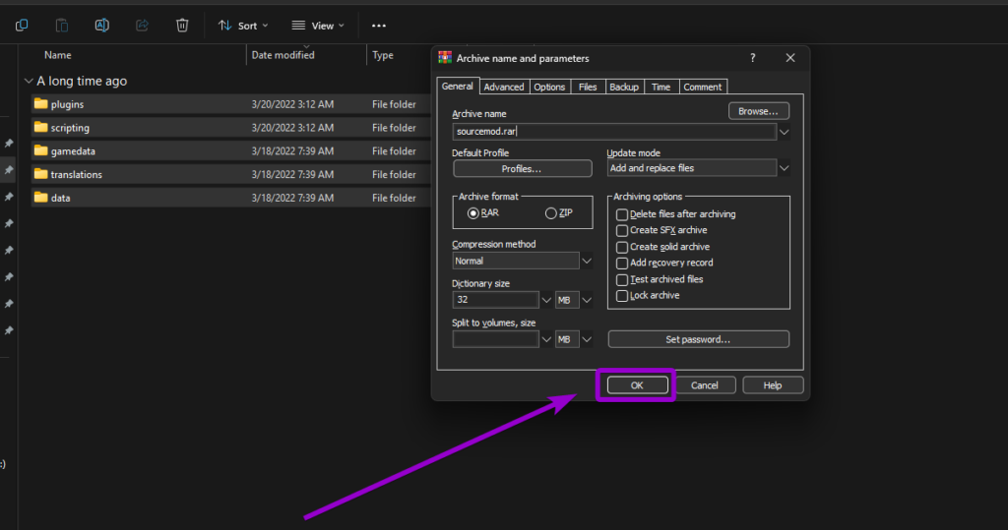Click the plugins folder icon
1008x530 pixels.
coord(41,103)
